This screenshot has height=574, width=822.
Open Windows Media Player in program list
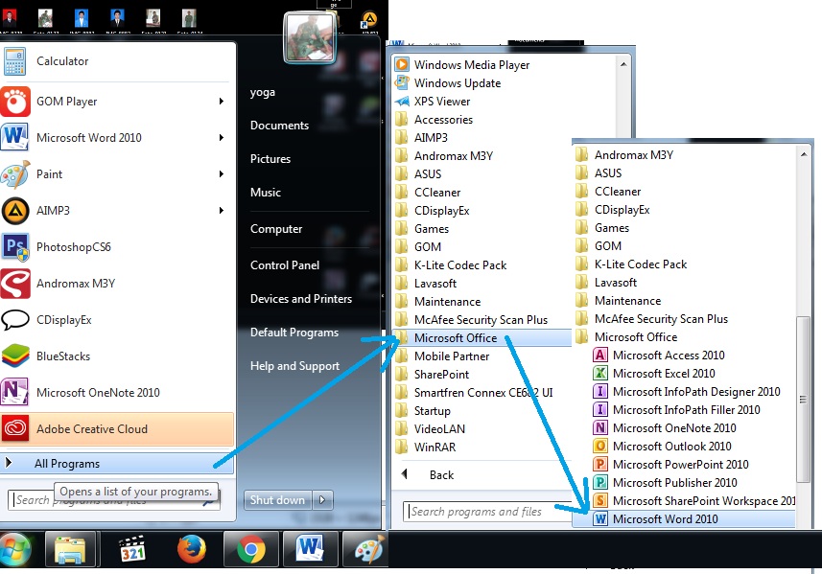(472, 65)
